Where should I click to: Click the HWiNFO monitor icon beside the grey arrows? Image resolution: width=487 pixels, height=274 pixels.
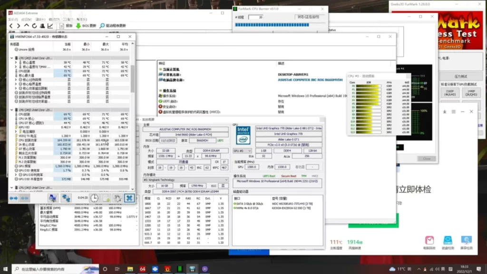point(52,198)
